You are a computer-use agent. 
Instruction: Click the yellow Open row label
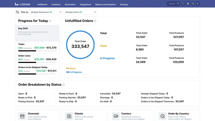pyautogui.click(x=103, y=46)
